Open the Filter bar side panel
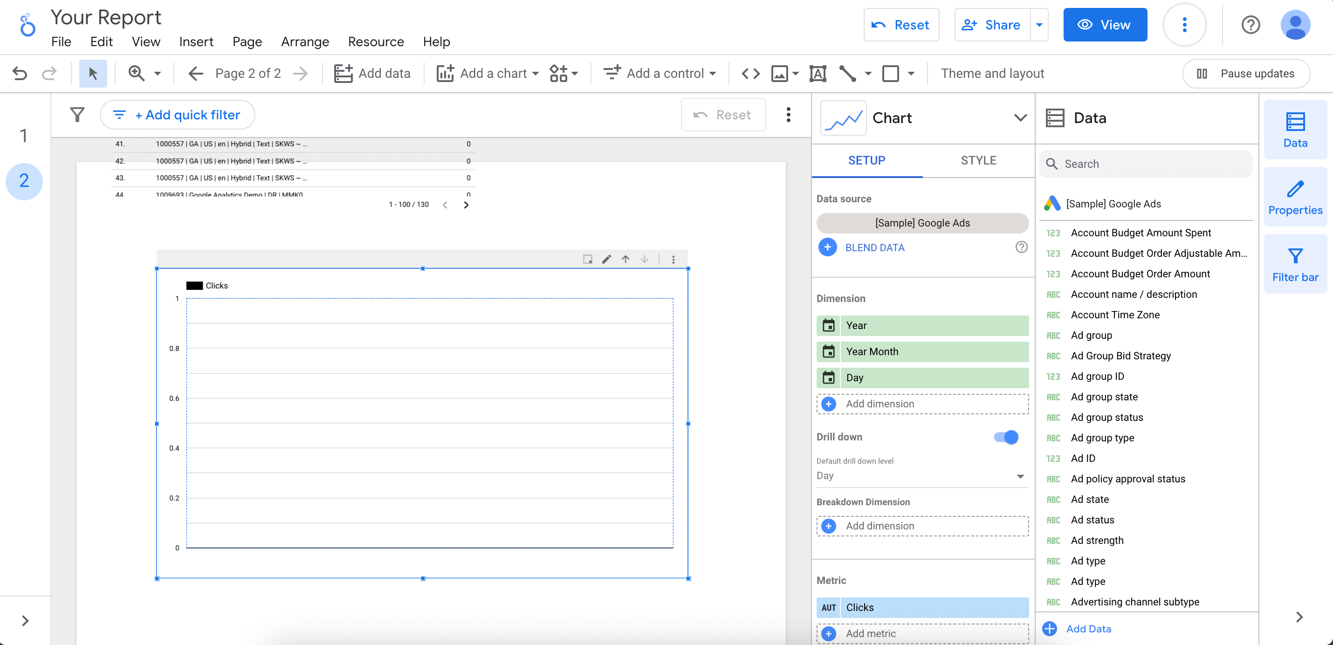The image size is (1333, 645). pyautogui.click(x=1295, y=264)
